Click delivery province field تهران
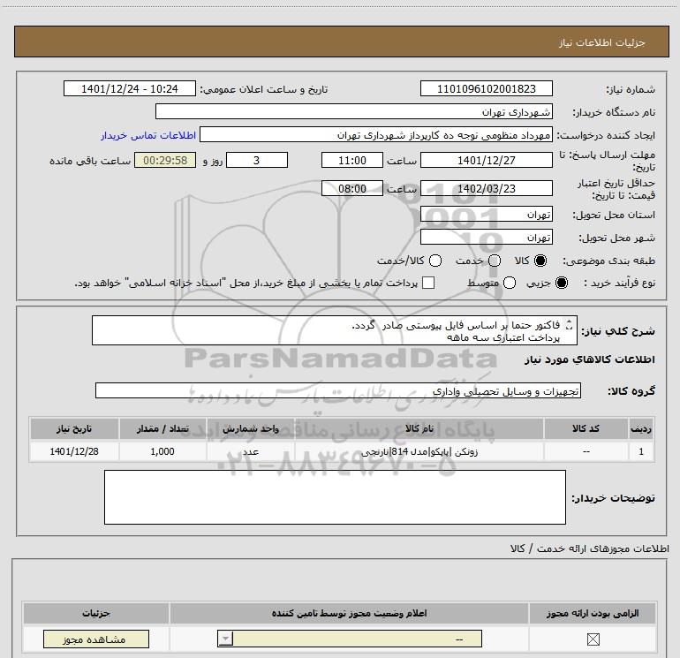 click(486, 215)
